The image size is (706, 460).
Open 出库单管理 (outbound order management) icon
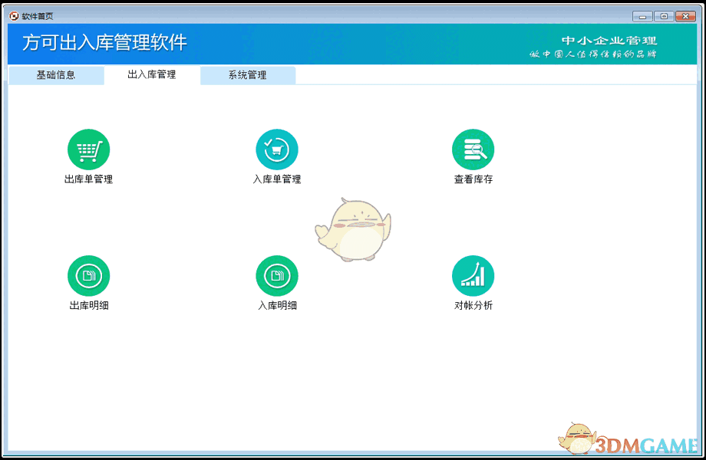[x=88, y=150]
